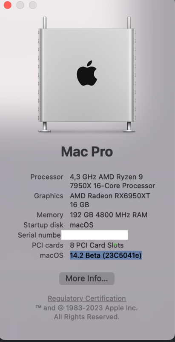Select the Graphics label
This screenshot has width=175, height=342.
49,196
